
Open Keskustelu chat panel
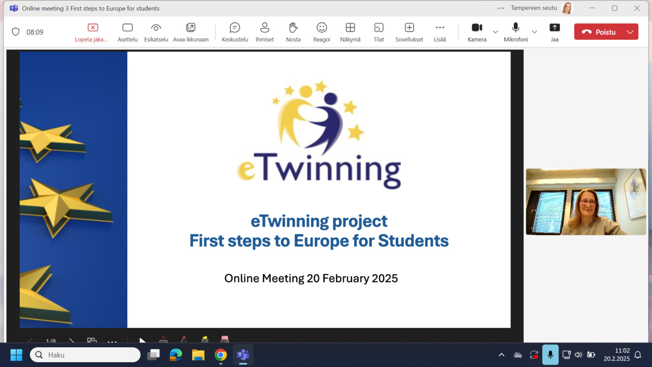coord(235,32)
